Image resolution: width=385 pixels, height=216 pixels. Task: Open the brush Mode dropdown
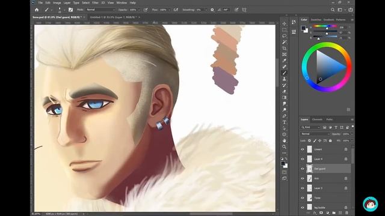click(100, 10)
